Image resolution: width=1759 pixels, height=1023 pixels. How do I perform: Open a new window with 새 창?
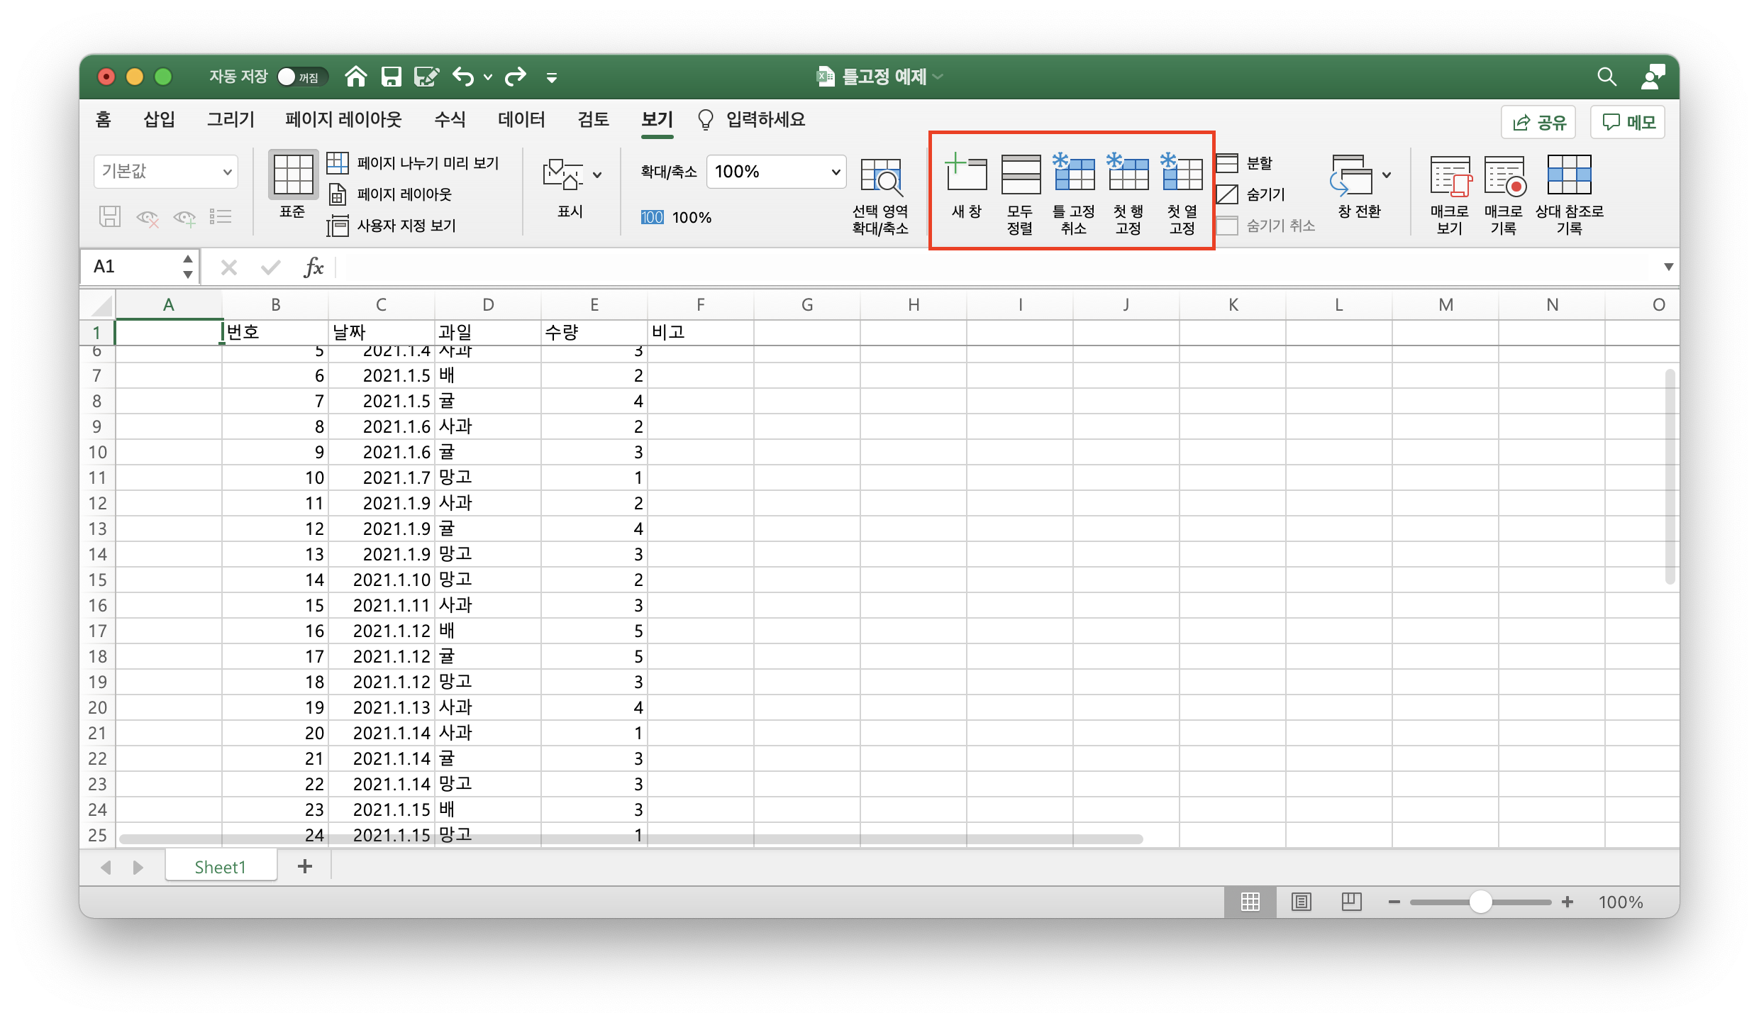coord(966,175)
